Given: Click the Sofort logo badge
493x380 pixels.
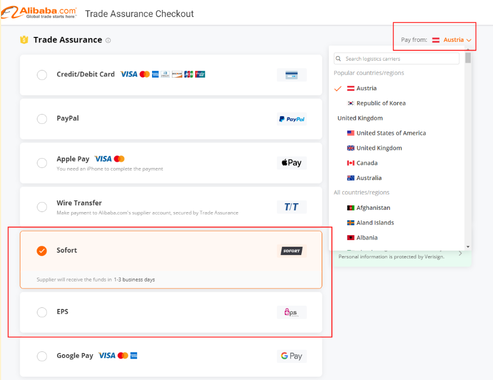Looking at the screenshot, I should coord(291,251).
